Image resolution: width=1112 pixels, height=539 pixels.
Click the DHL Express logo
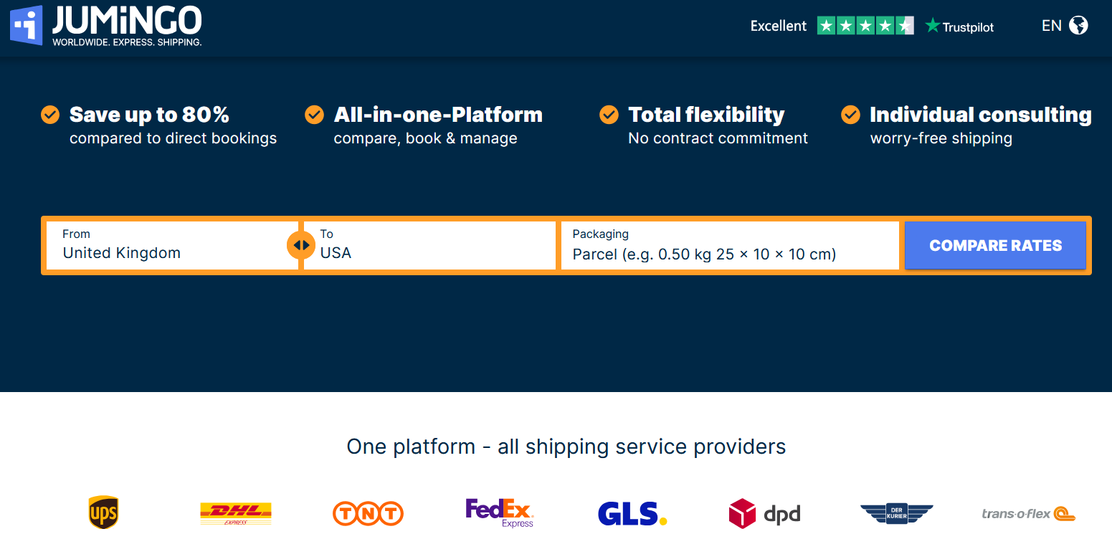coord(236,513)
